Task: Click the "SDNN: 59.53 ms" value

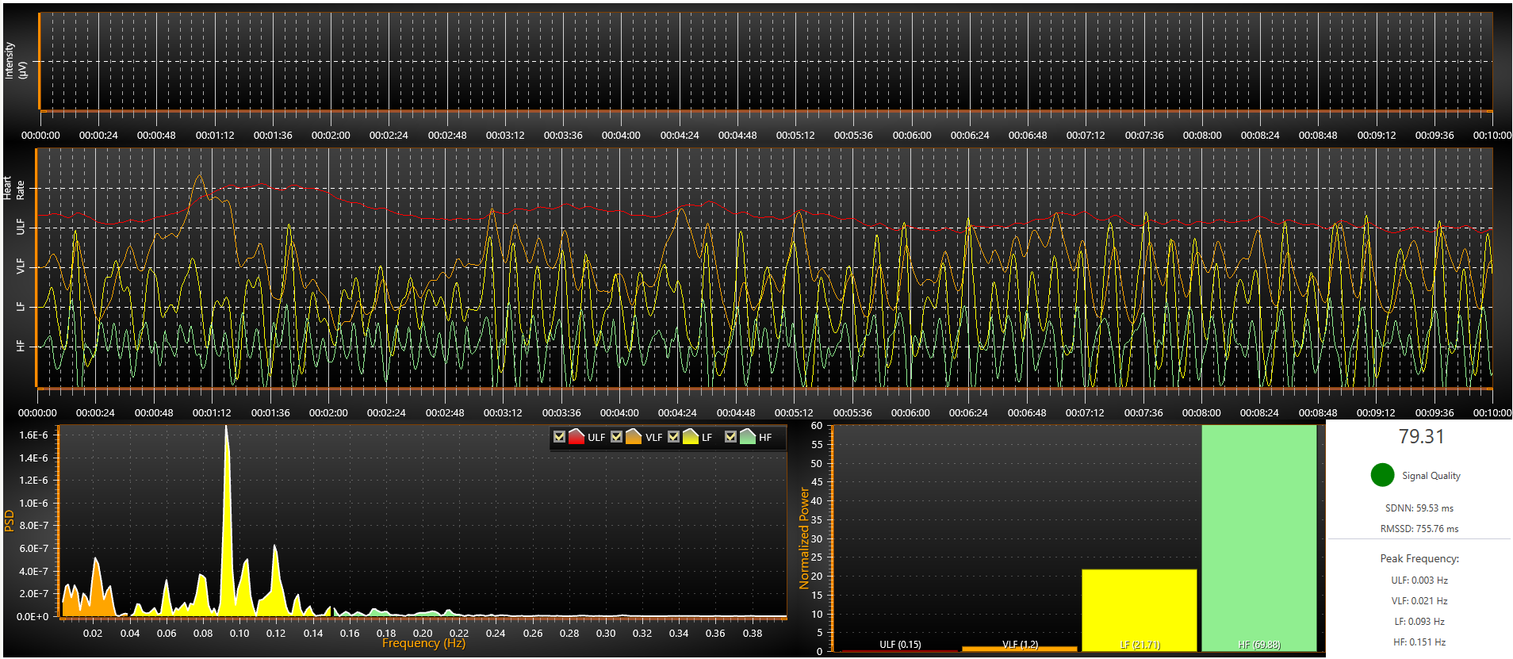Action: (x=1419, y=508)
